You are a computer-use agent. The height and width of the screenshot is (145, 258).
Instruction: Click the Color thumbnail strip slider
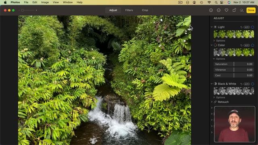pos(234,52)
